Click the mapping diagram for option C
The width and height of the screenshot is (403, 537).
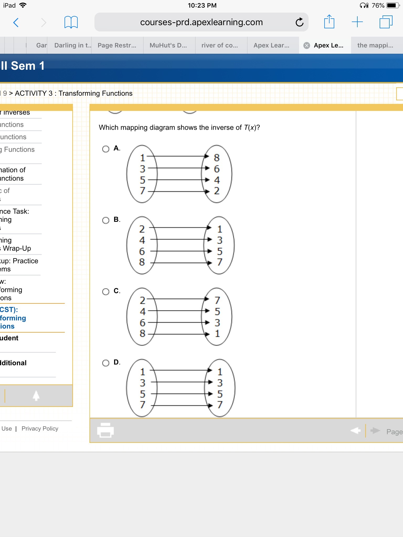pyautogui.click(x=179, y=316)
